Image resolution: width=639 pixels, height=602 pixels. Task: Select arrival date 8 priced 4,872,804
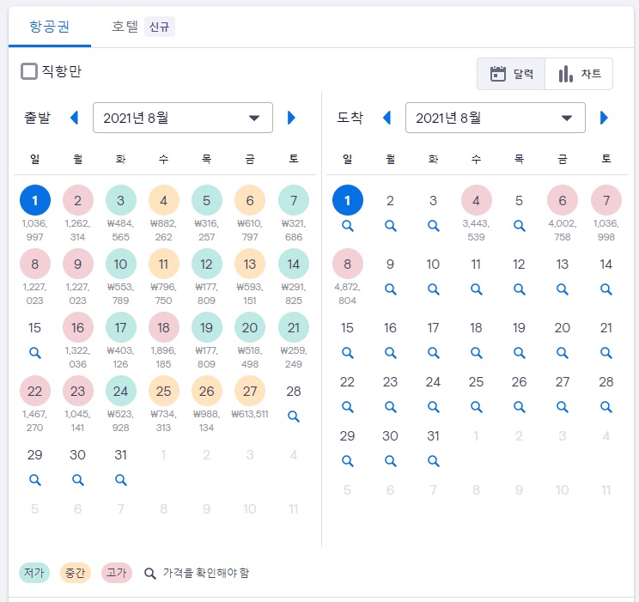pos(348,264)
